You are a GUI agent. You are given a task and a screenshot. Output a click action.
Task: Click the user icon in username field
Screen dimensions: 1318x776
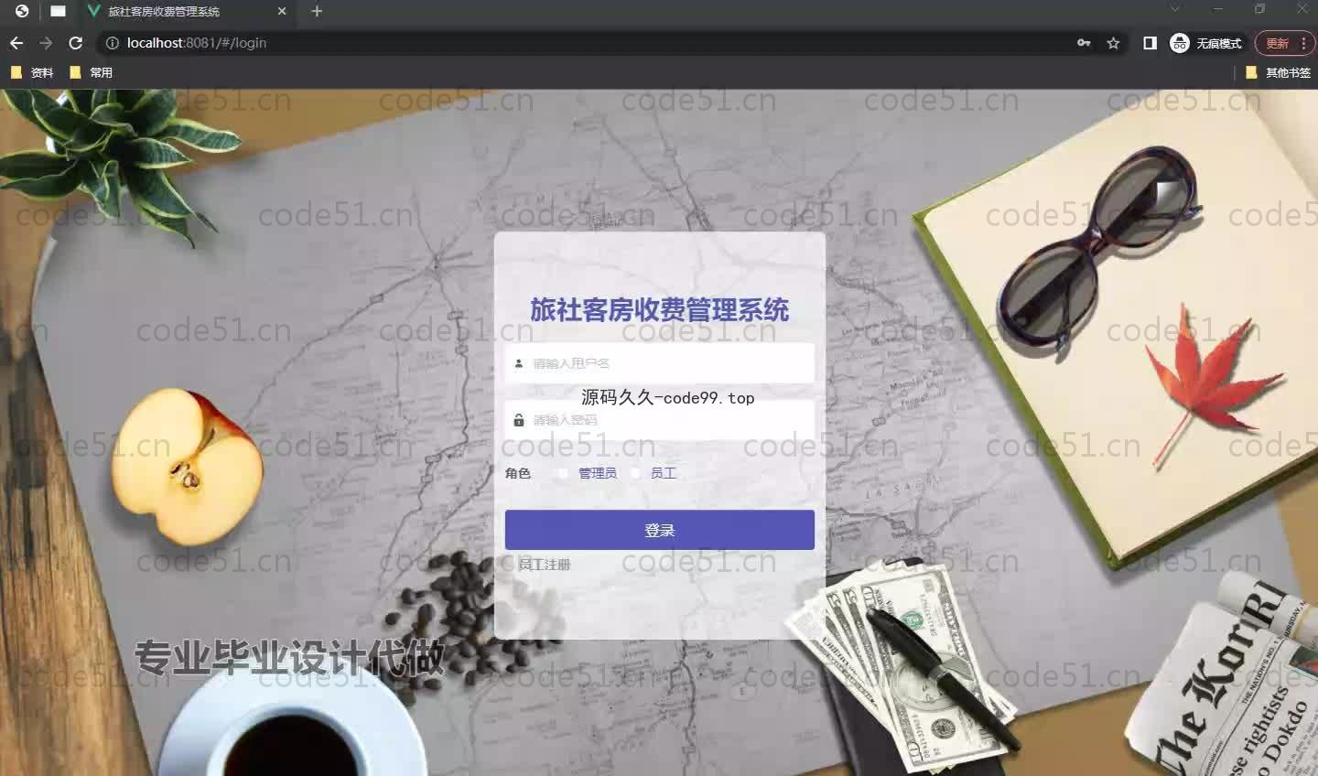click(x=519, y=363)
